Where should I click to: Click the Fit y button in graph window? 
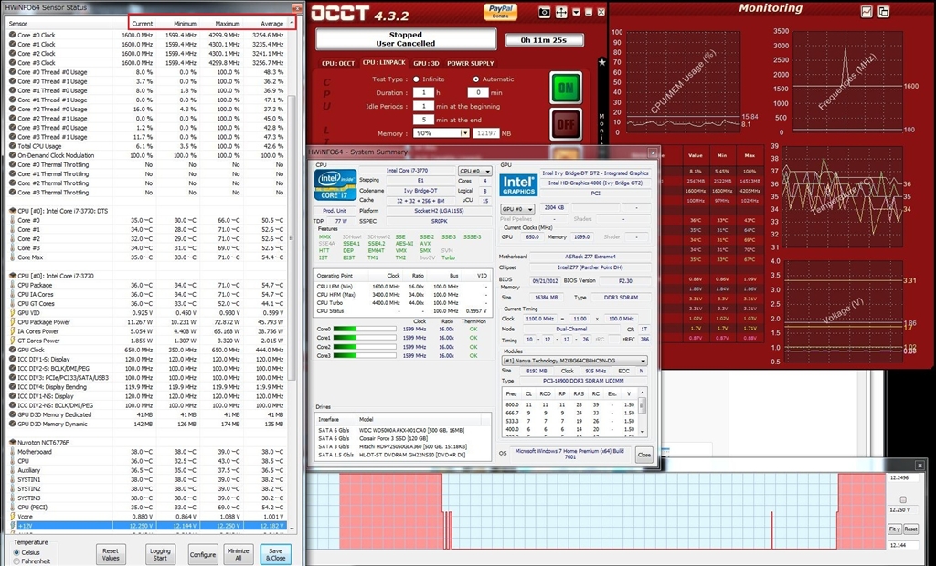click(894, 529)
